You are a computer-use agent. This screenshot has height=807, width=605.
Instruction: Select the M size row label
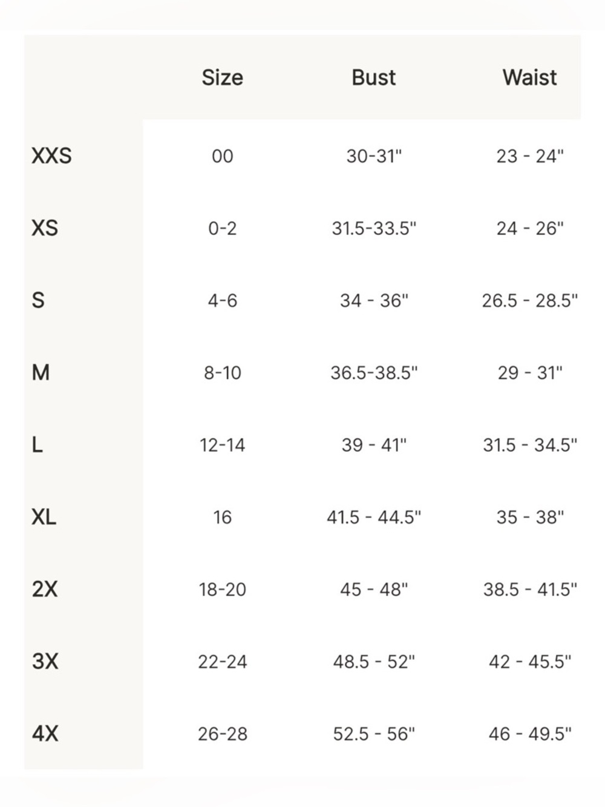[x=41, y=372]
